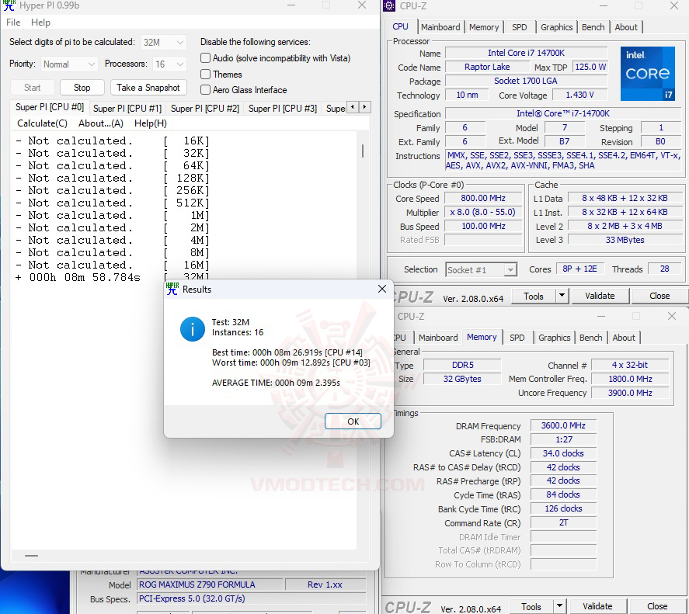Click OK in the Results dialog
Viewport: 689px width, 614px height.
pos(353,421)
